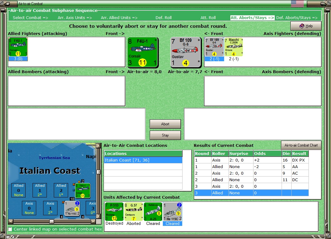Image resolution: width=331 pixels, height=239 pixels.
Task: Select G.57 Centauro Aborted unit
Action: (134, 212)
